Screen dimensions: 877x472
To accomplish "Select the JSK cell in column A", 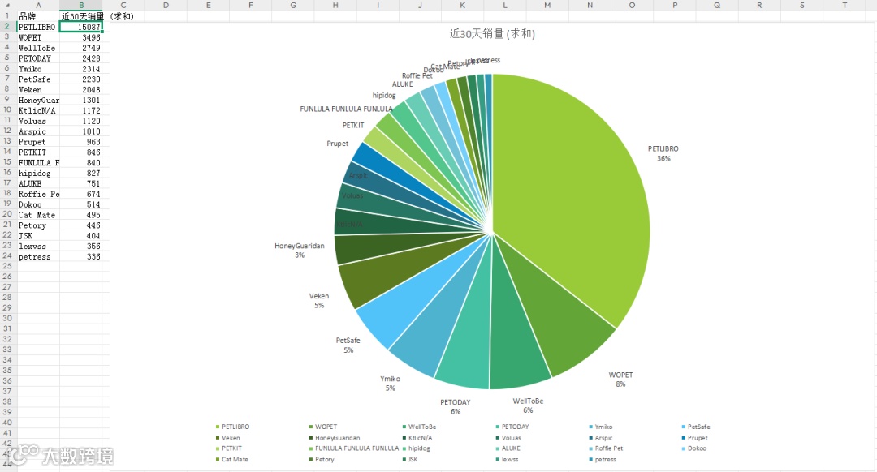I will point(38,236).
